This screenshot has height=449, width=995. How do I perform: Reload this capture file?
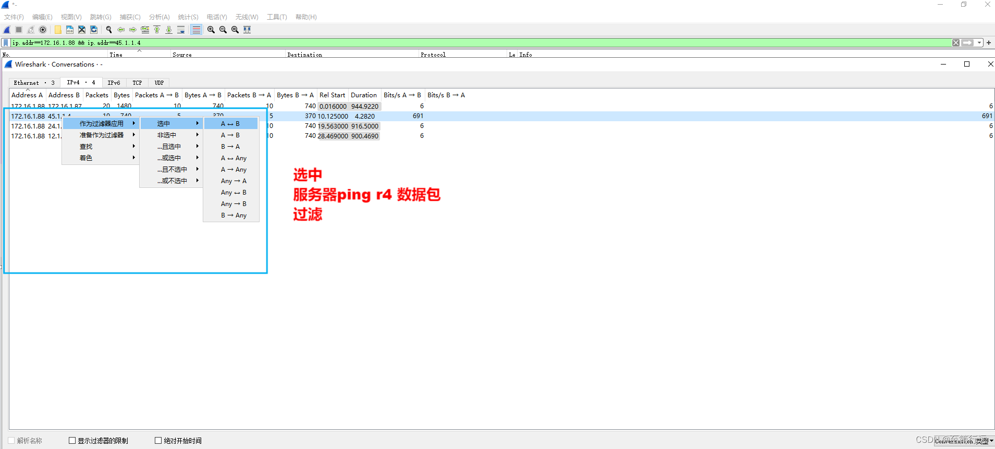(x=94, y=30)
